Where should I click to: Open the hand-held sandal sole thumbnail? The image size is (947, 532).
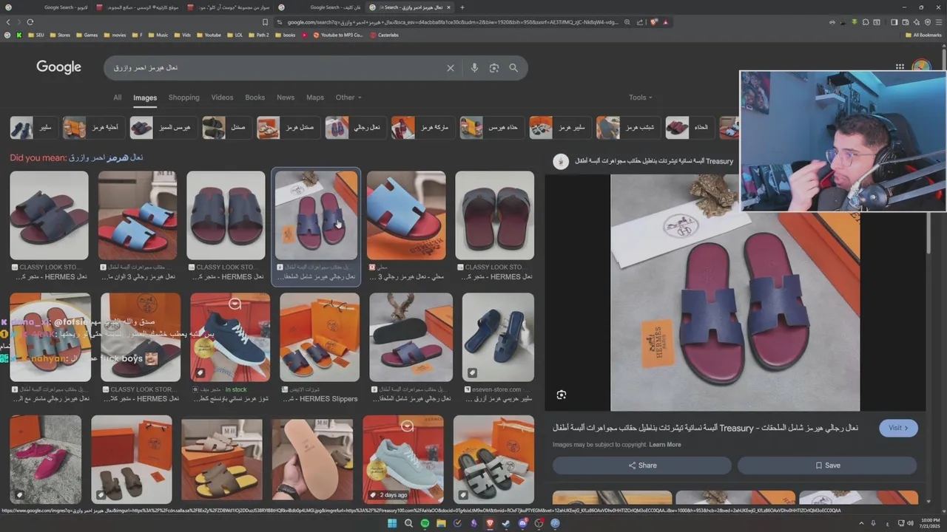pos(312,460)
